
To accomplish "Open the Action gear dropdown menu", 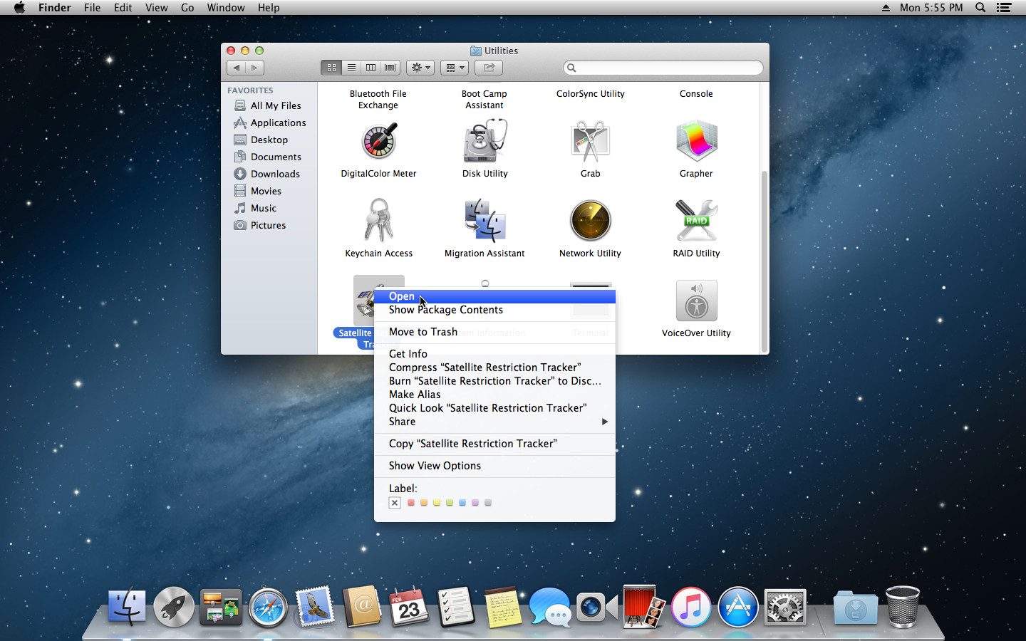I will (420, 68).
